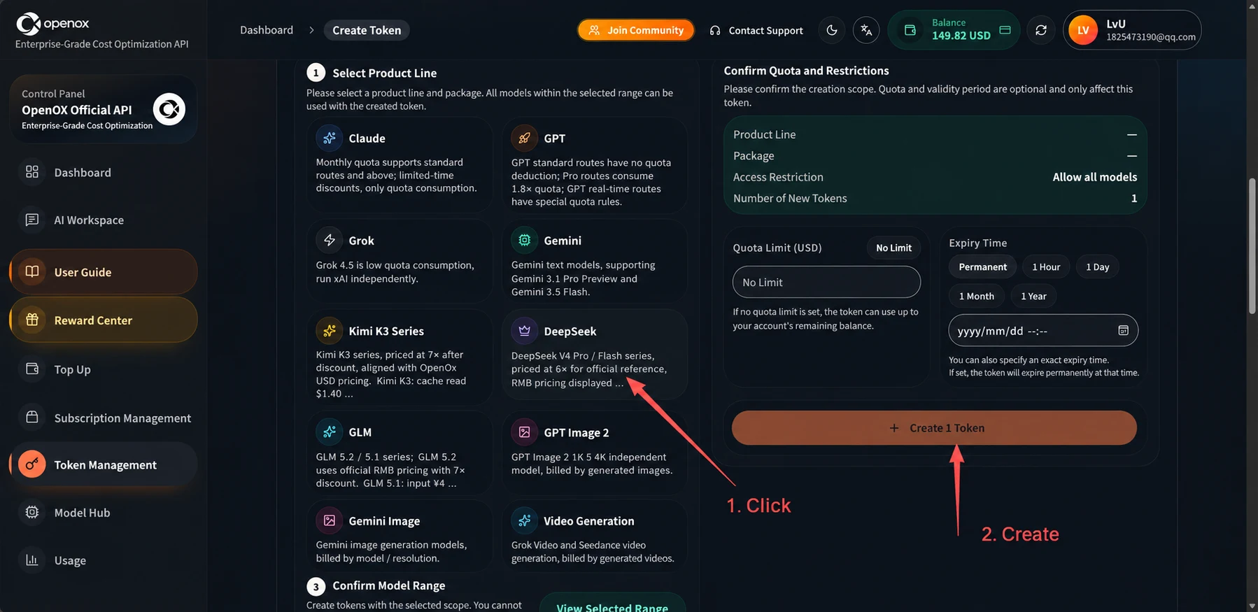The image size is (1258, 612).
Task: Open the Model Hub page
Action: 104,512
